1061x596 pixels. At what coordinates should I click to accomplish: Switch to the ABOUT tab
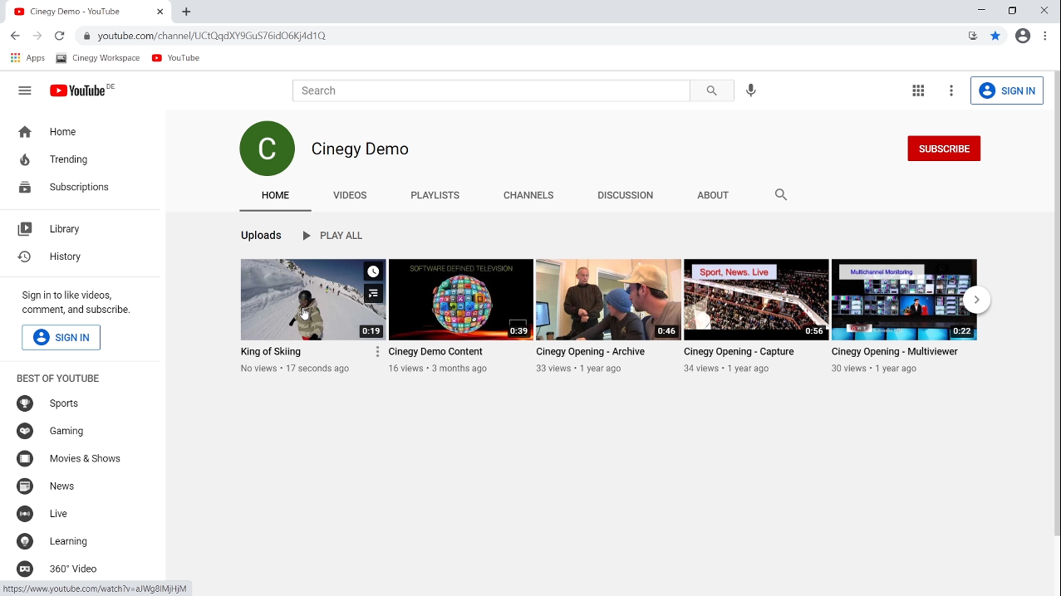(713, 195)
